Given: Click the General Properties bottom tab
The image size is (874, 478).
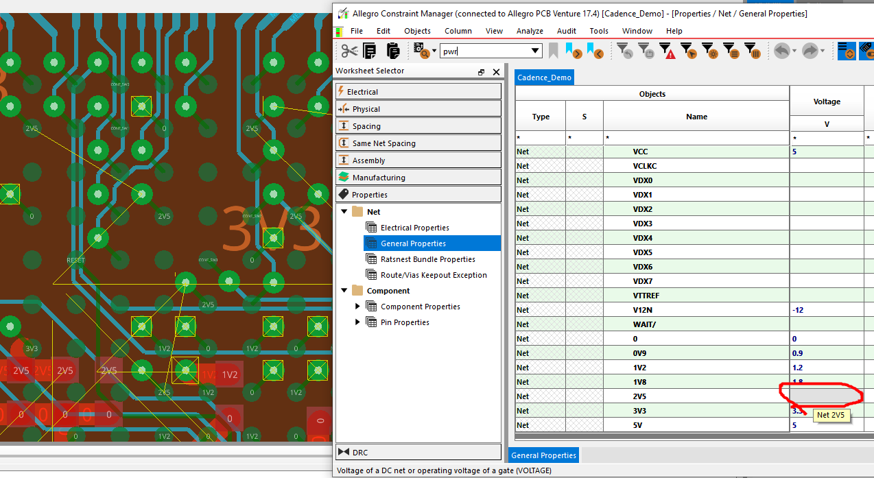Looking at the screenshot, I should click(543, 455).
